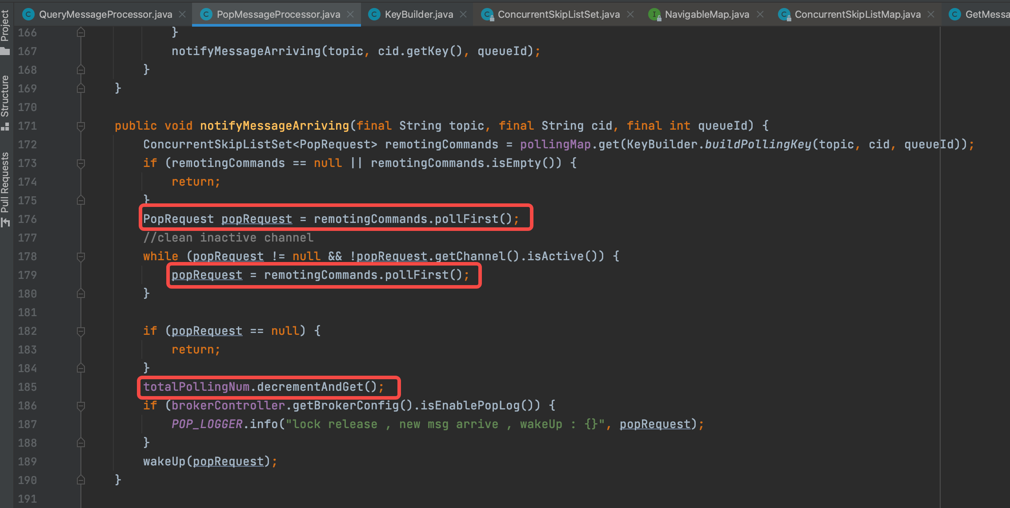Click line number 171 in the gutter

[27, 126]
